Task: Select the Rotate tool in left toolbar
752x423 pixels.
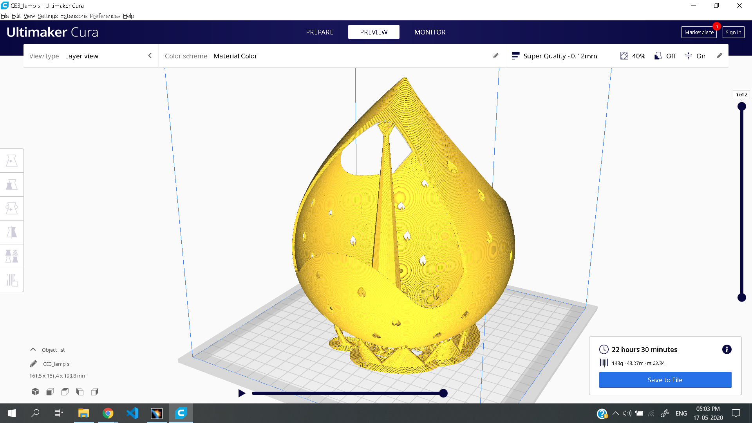Action: [x=12, y=208]
